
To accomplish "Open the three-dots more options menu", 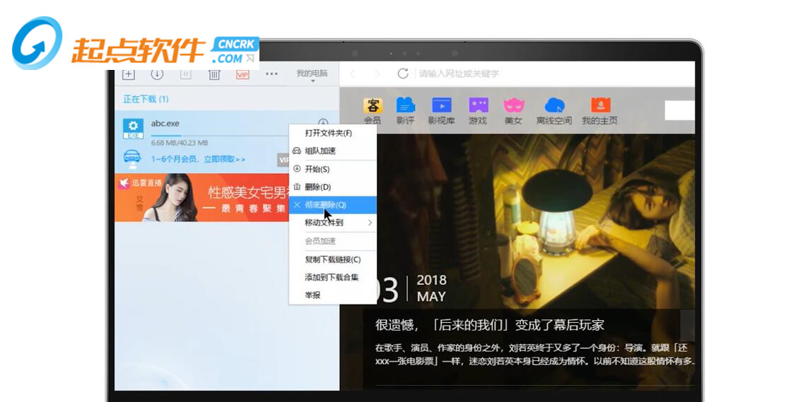I will [x=271, y=74].
